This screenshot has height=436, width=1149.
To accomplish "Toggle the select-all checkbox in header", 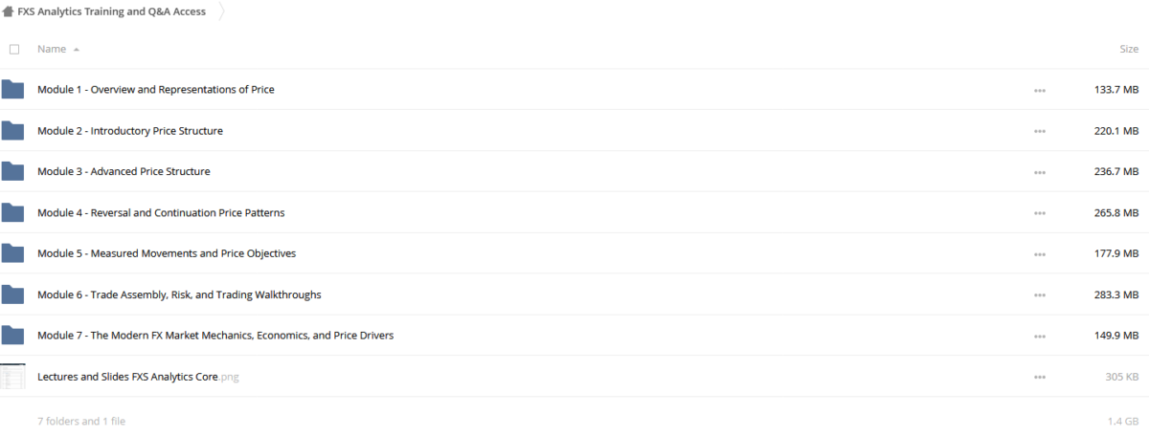I will pos(13,49).
